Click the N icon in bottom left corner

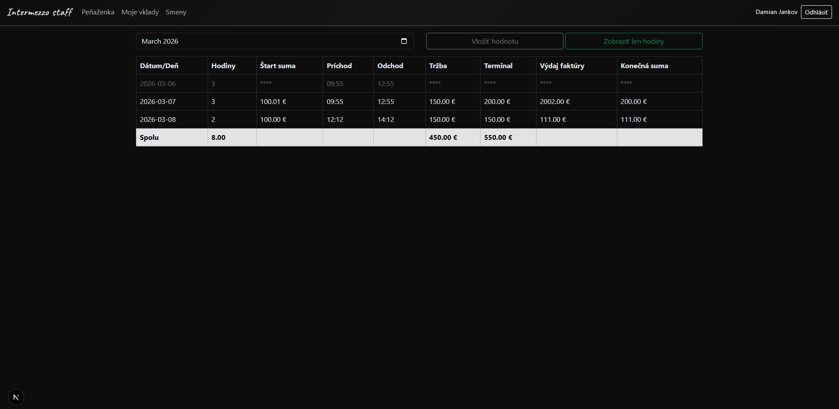point(16,397)
